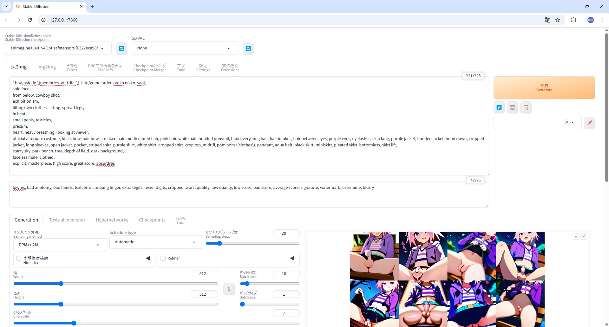Click the blue arrow read-parameters icon
This screenshot has width=609, height=327.
499,107
